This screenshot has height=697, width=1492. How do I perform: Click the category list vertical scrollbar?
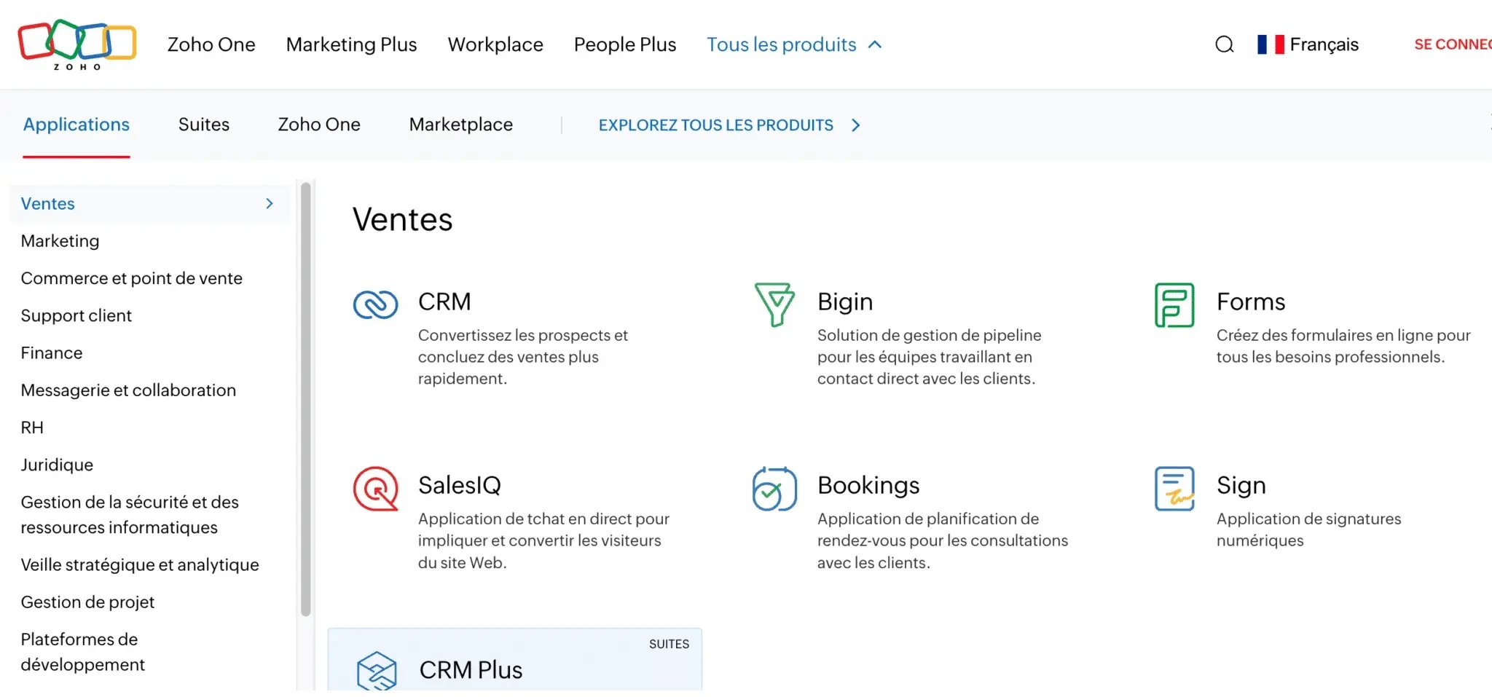click(306, 399)
